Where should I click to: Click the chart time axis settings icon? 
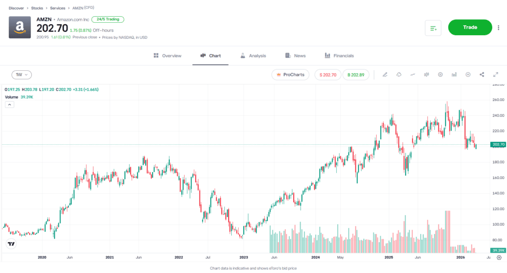[x=499, y=258]
